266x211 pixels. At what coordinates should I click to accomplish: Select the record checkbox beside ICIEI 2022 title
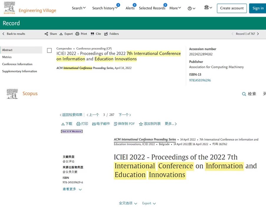[49, 50]
